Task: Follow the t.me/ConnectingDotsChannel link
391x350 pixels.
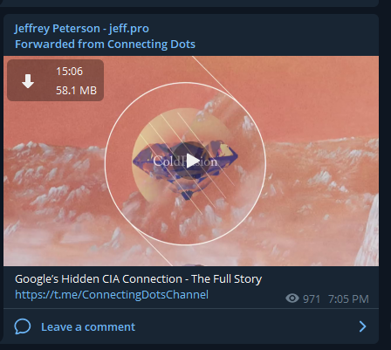Action: (112, 294)
